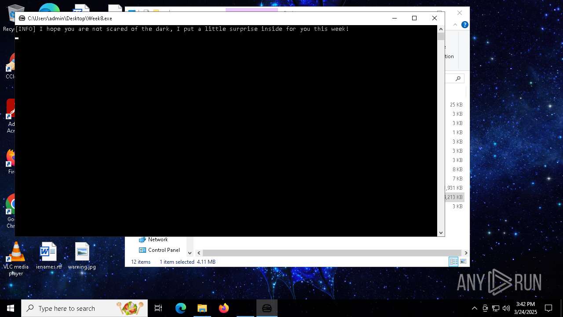Click the [INFO] console output line
The image size is (563, 317).
[x=182, y=29]
